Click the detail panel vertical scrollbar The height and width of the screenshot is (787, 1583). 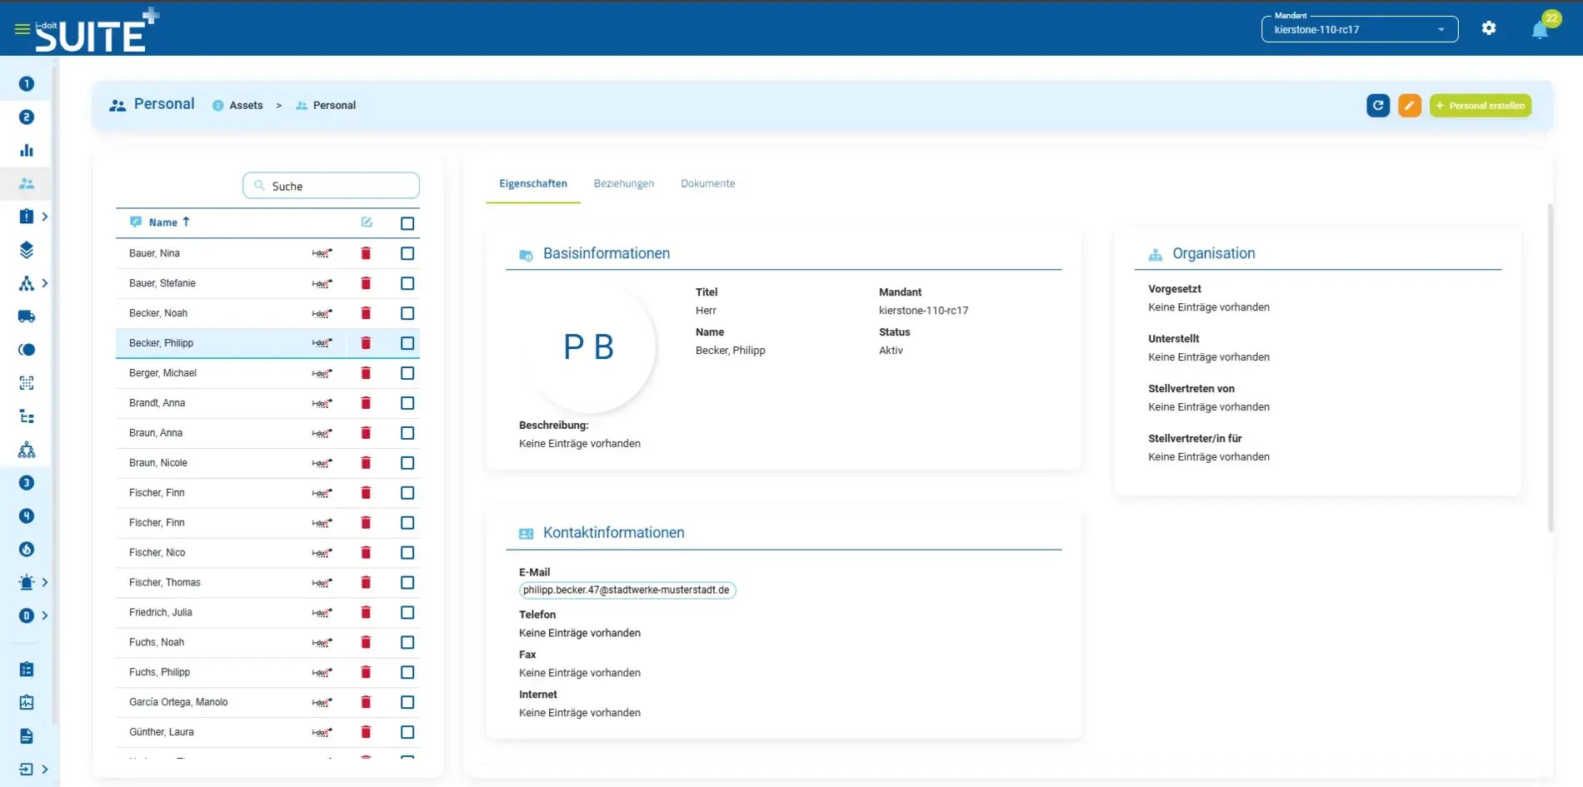click(x=1551, y=366)
